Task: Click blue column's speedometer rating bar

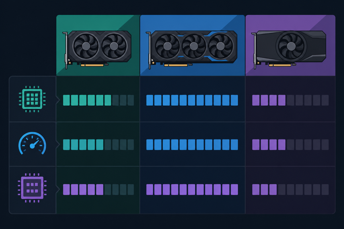Action: coord(192,145)
